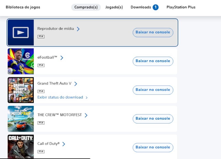Click the PS4 badge under eFootball
This screenshot has width=221, height=159.
pos(41,65)
